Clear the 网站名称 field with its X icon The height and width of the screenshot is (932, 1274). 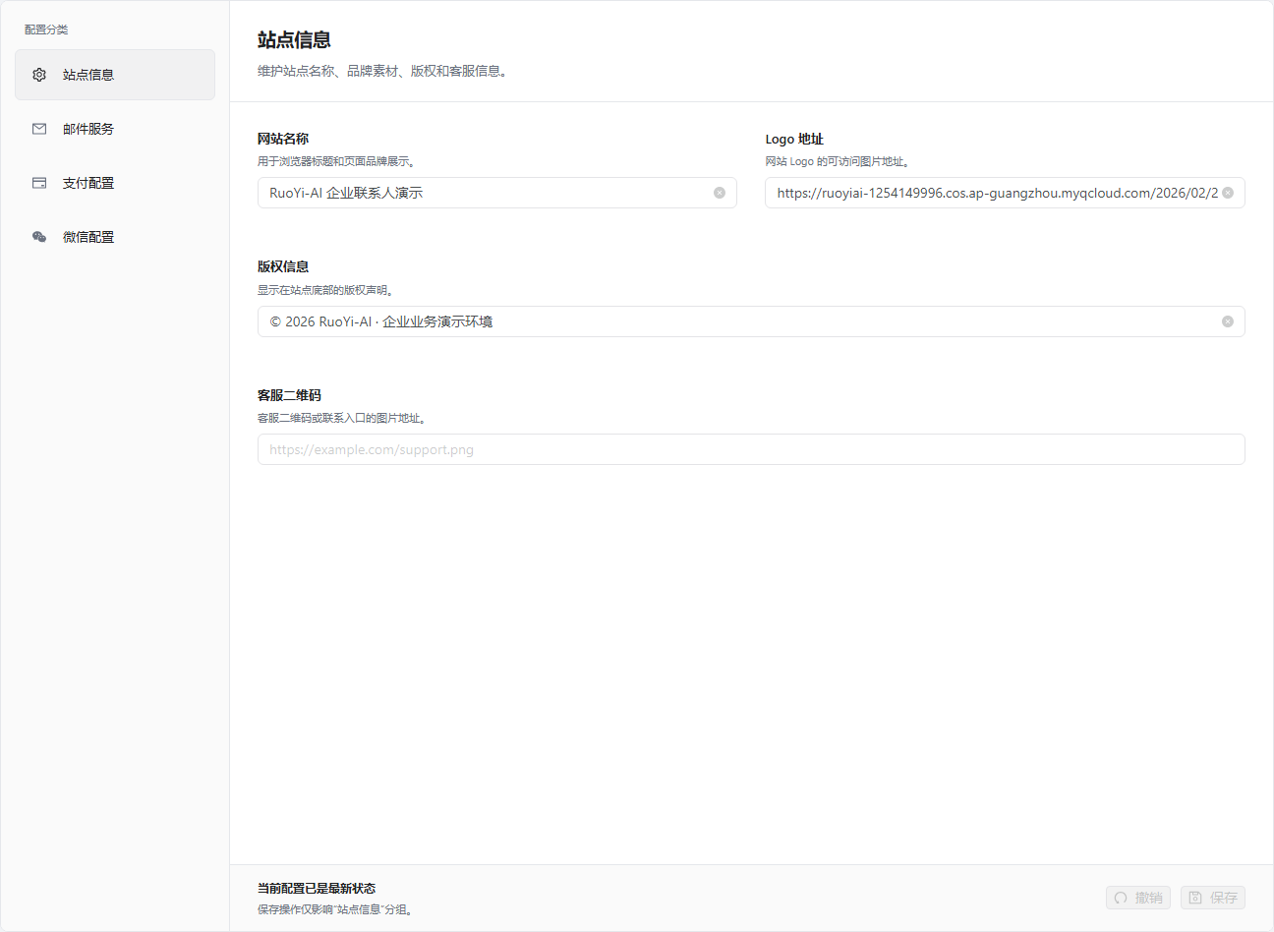coord(720,193)
